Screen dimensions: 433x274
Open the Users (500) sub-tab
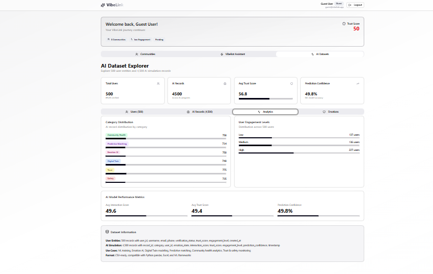pyautogui.click(x=134, y=112)
